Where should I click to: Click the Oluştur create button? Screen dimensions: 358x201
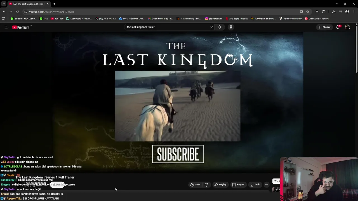tap(324, 27)
